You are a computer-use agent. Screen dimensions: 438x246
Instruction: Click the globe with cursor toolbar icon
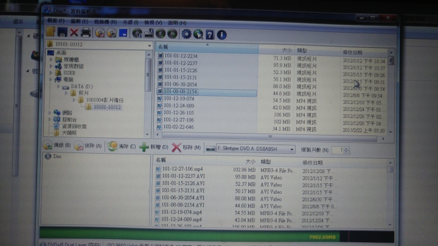pos(198,35)
